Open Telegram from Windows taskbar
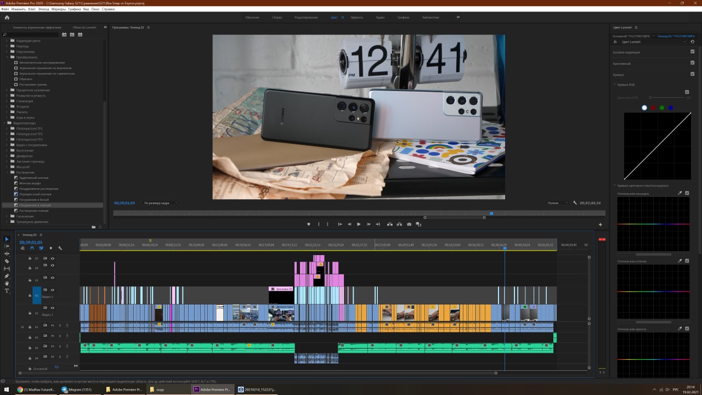 pyautogui.click(x=80, y=390)
